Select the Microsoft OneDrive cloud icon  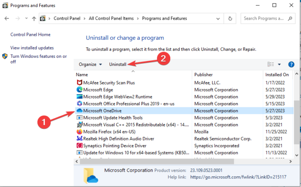(80, 111)
